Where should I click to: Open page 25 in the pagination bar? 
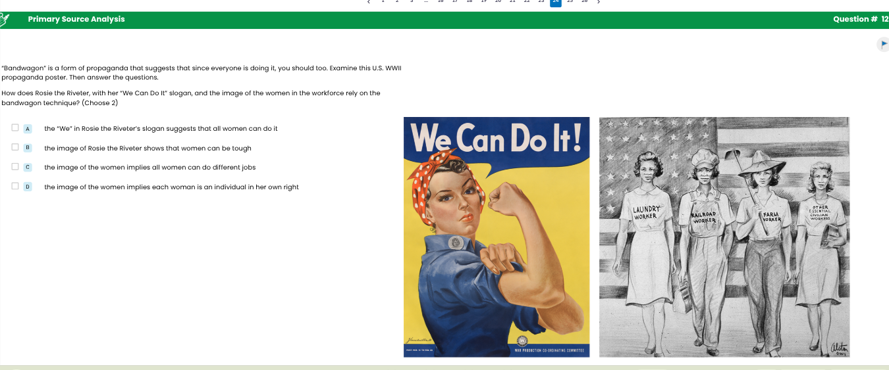570,2
